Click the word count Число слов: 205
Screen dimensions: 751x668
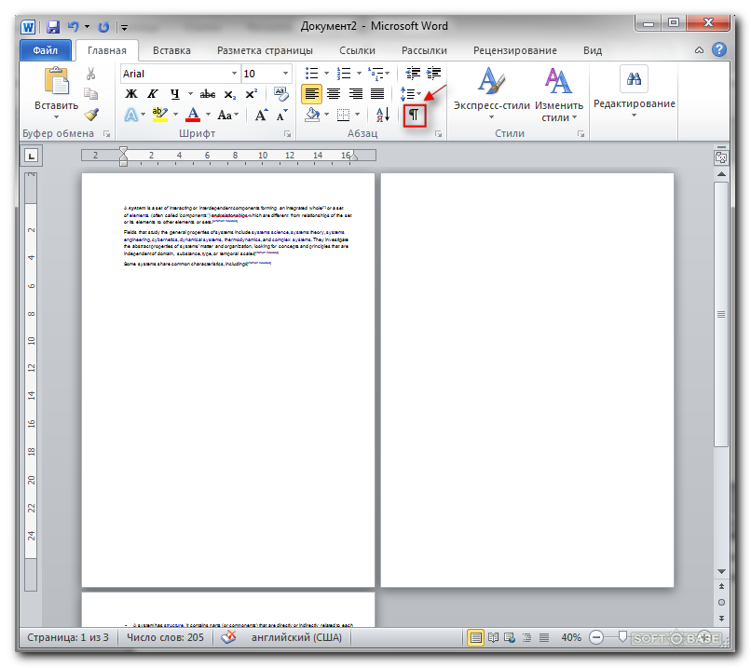[x=165, y=637]
